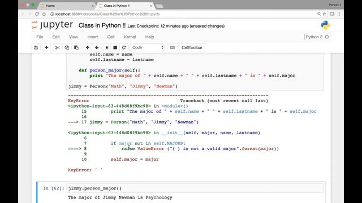362x203 pixels.
Task: Click the 'KeyError: ' ' ' final error line
Action: click(85, 170)
